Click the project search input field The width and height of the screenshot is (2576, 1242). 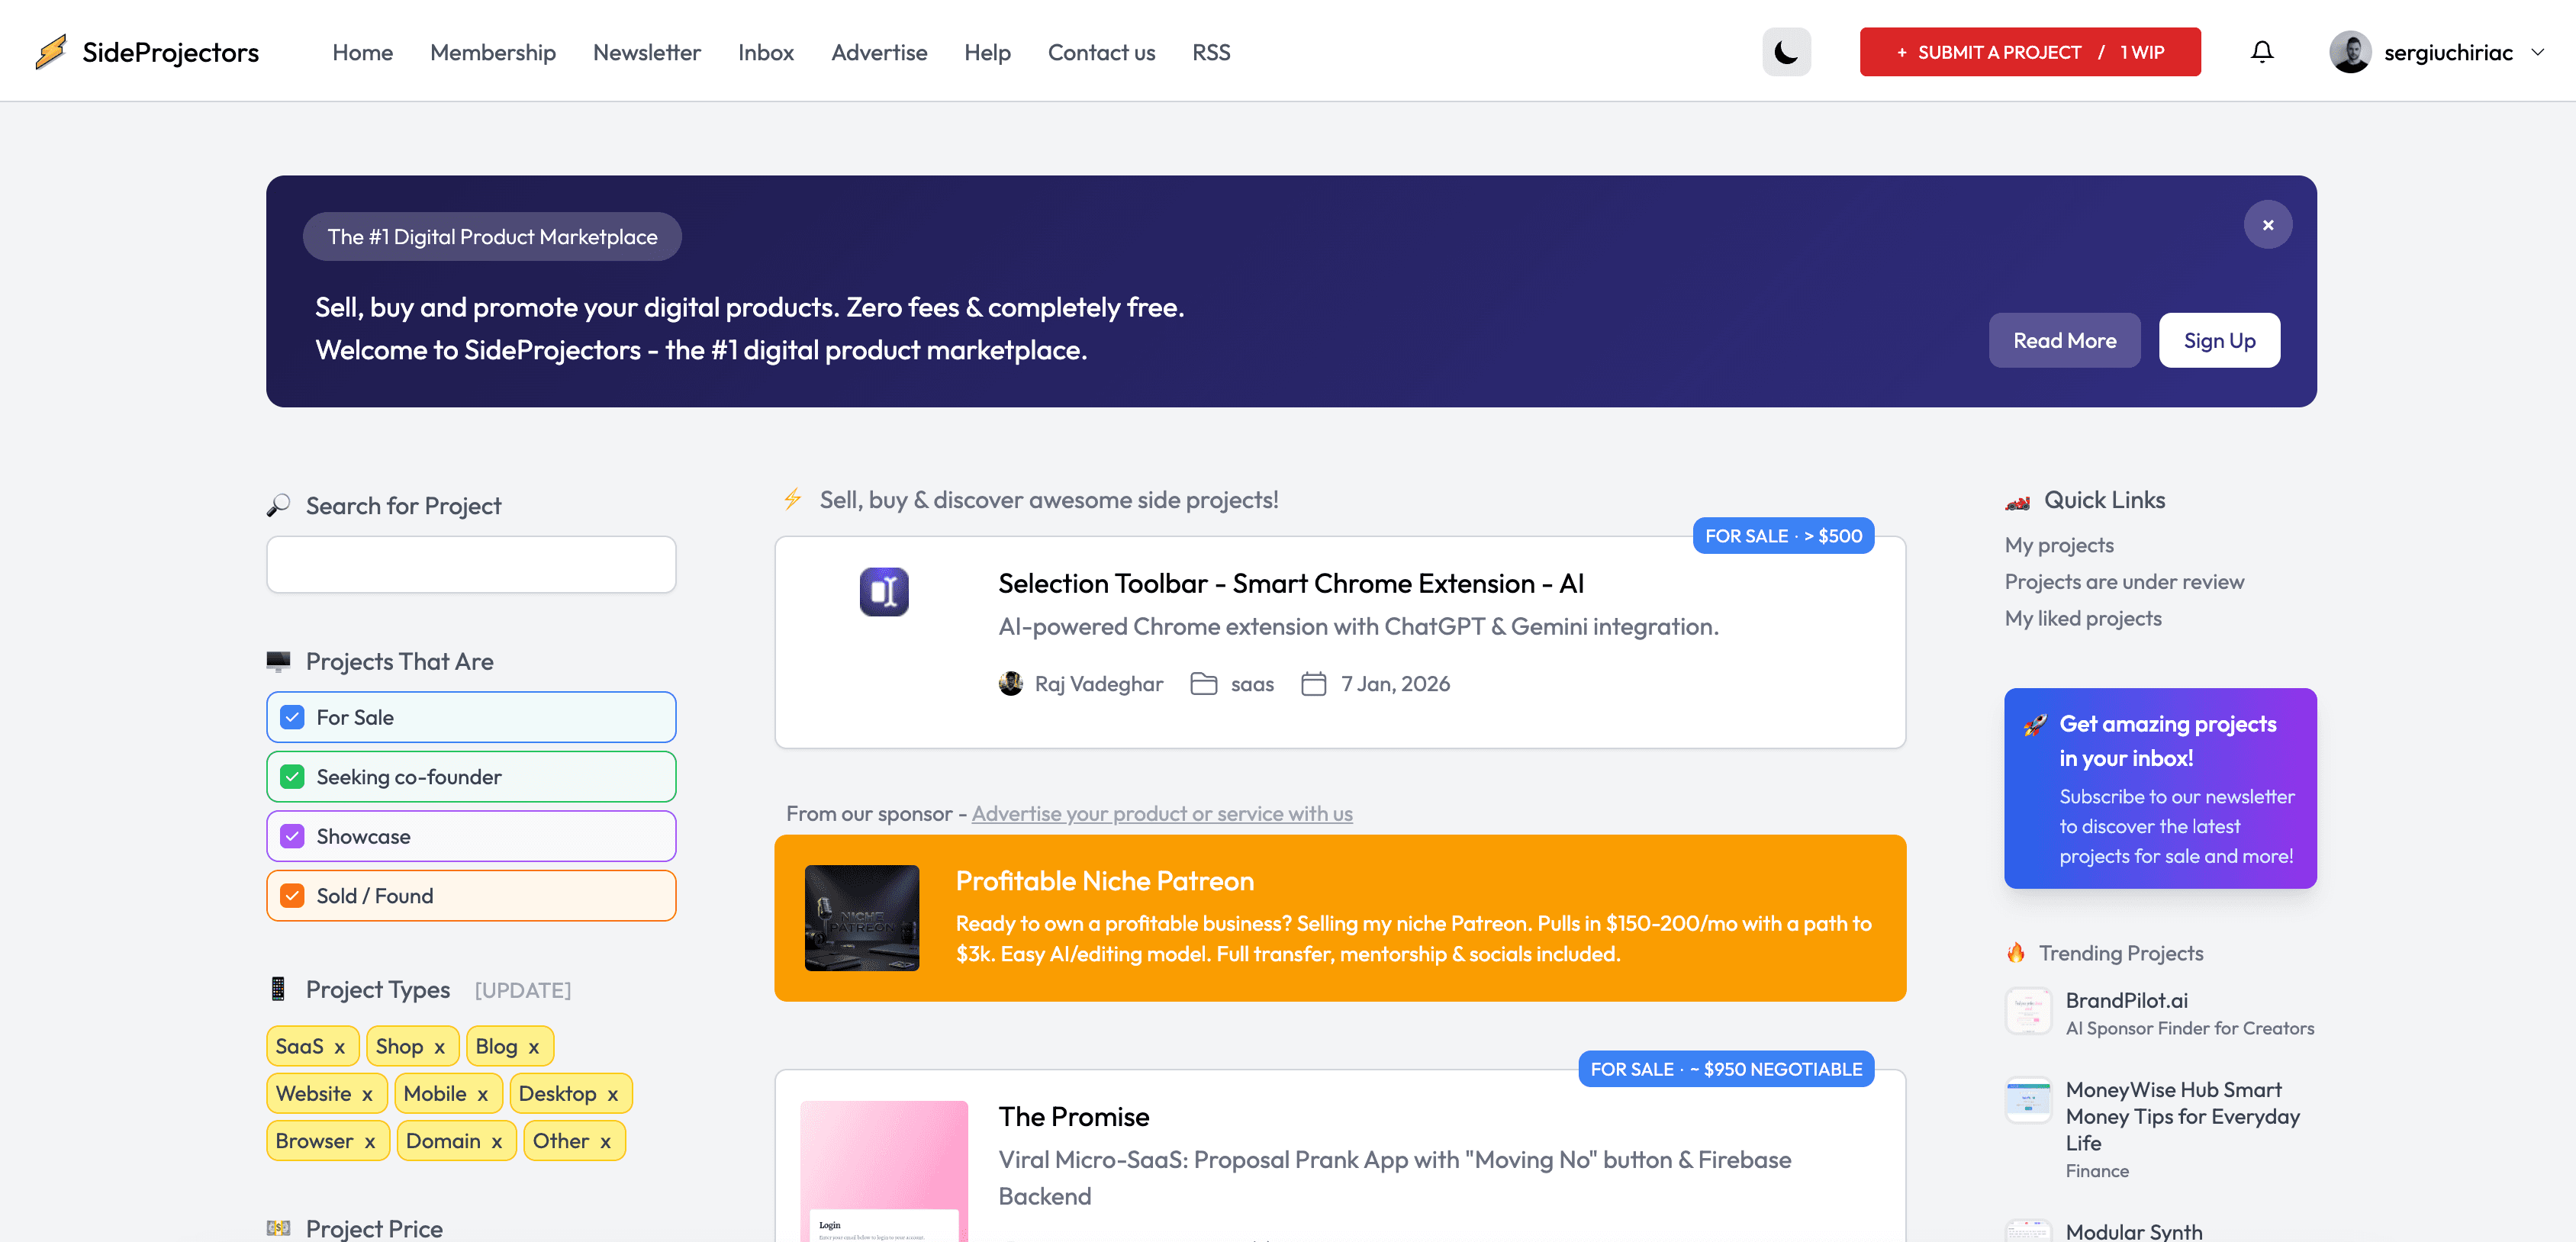click(x=471, y=565)
